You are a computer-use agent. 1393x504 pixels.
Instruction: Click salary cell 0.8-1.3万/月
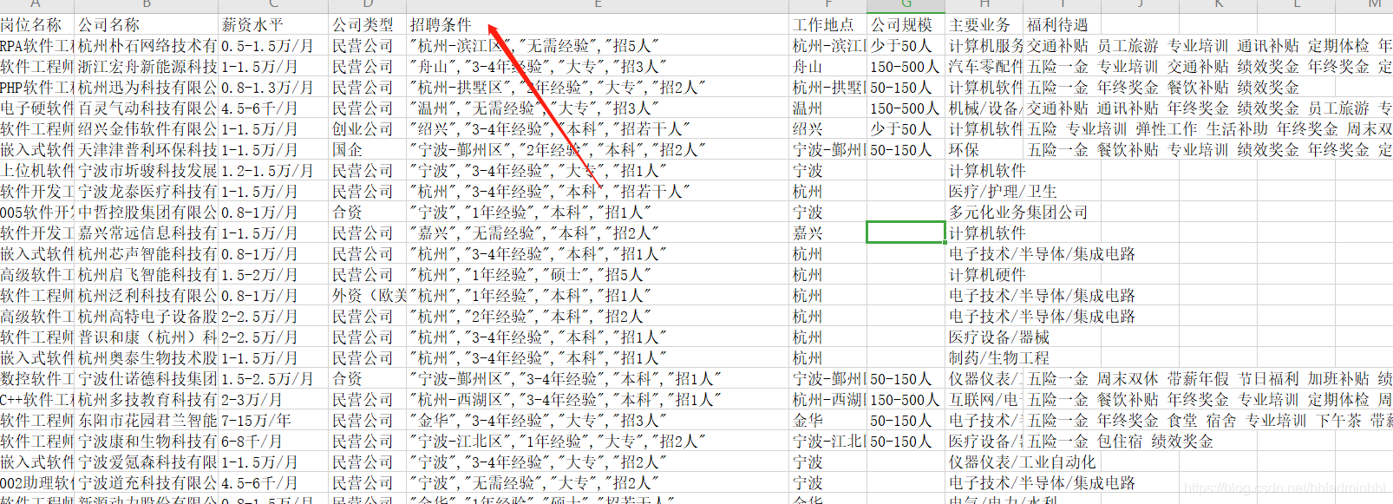(274, 88)
